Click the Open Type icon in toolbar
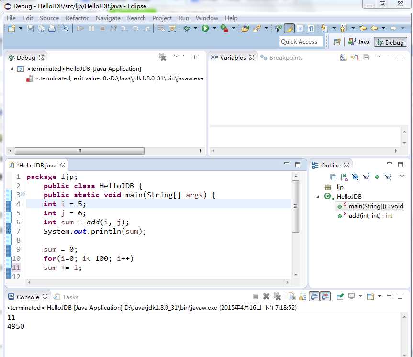 coord(245,28)
